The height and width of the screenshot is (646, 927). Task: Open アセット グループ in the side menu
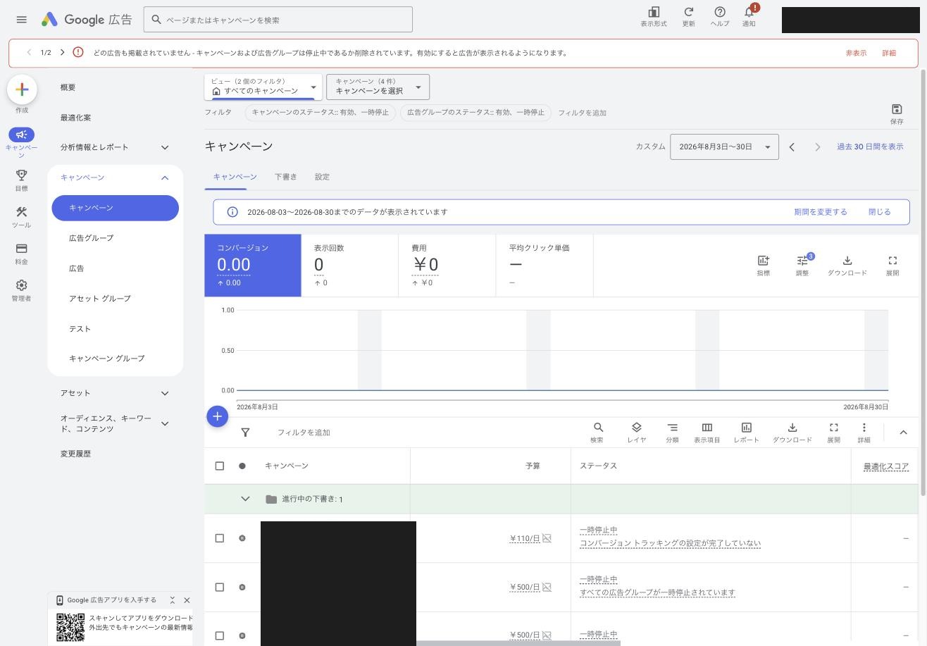99,299
